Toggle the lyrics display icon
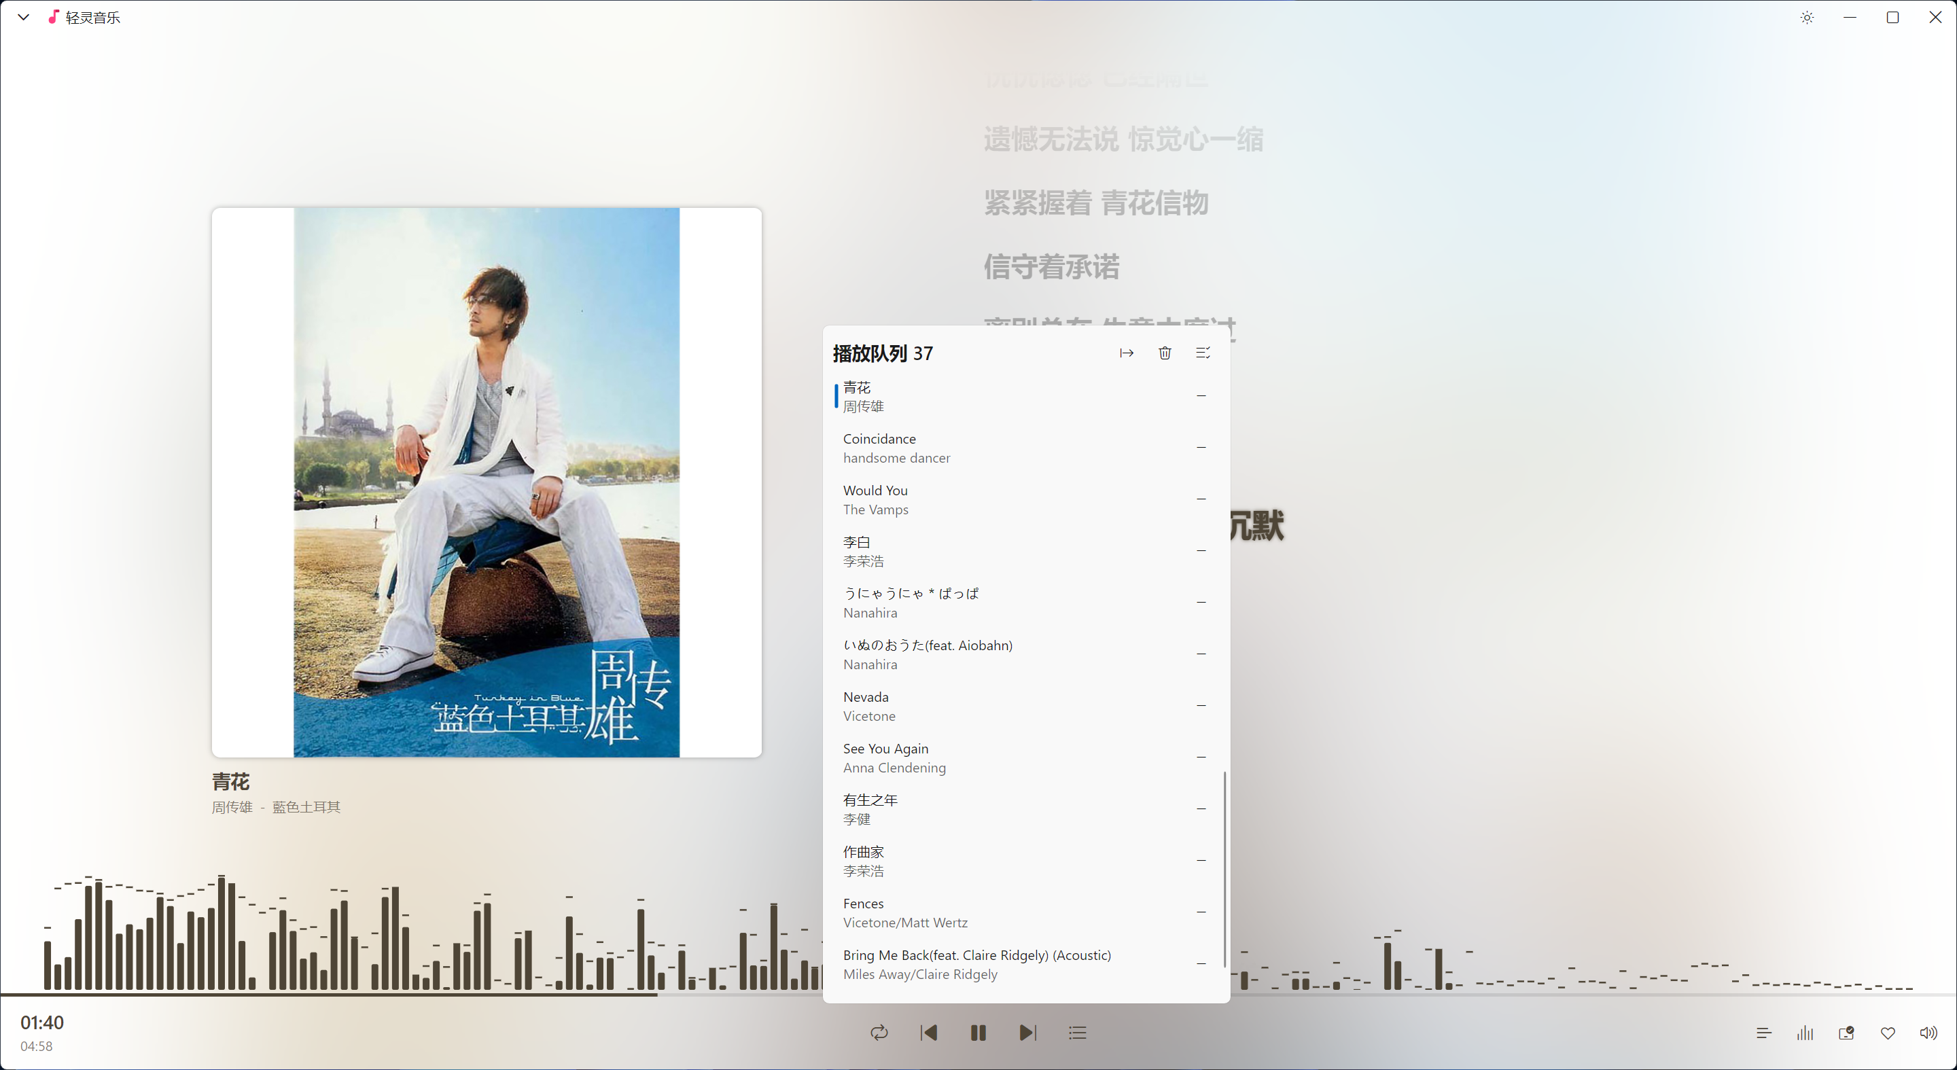Image resolution: width=1957 pixels, height=1070 pixels. pos(1764,1033)
